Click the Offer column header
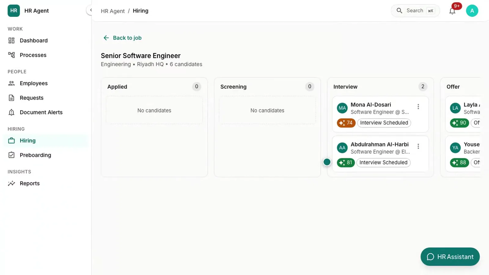Image resolution: width=489 pixels, height=275 pixels. click(453, 87)
